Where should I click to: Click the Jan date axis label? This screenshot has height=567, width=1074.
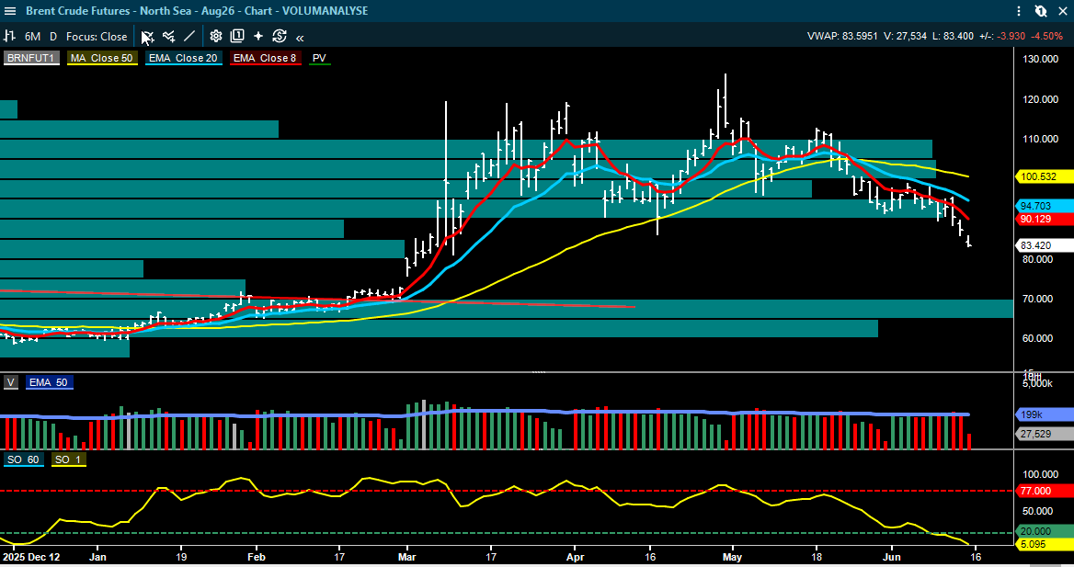[98, 558]
